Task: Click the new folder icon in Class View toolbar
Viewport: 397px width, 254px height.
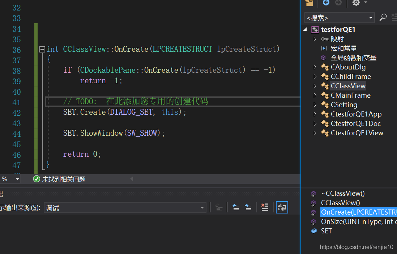Action: point(310,3)
